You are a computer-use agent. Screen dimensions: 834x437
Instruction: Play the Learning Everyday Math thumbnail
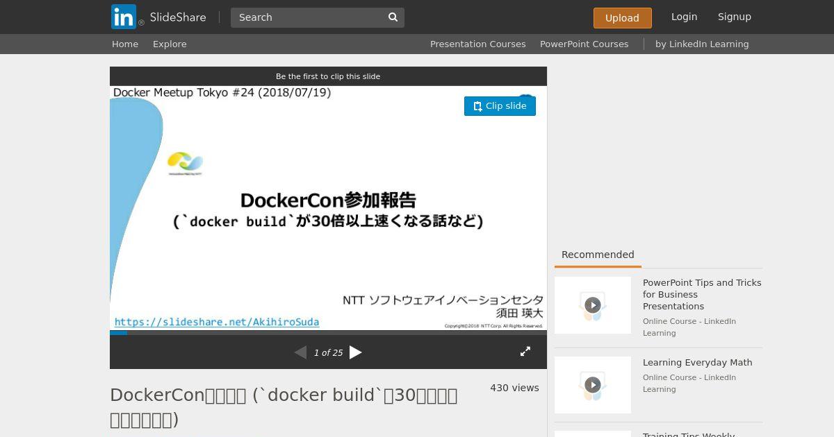coord(593,385)
